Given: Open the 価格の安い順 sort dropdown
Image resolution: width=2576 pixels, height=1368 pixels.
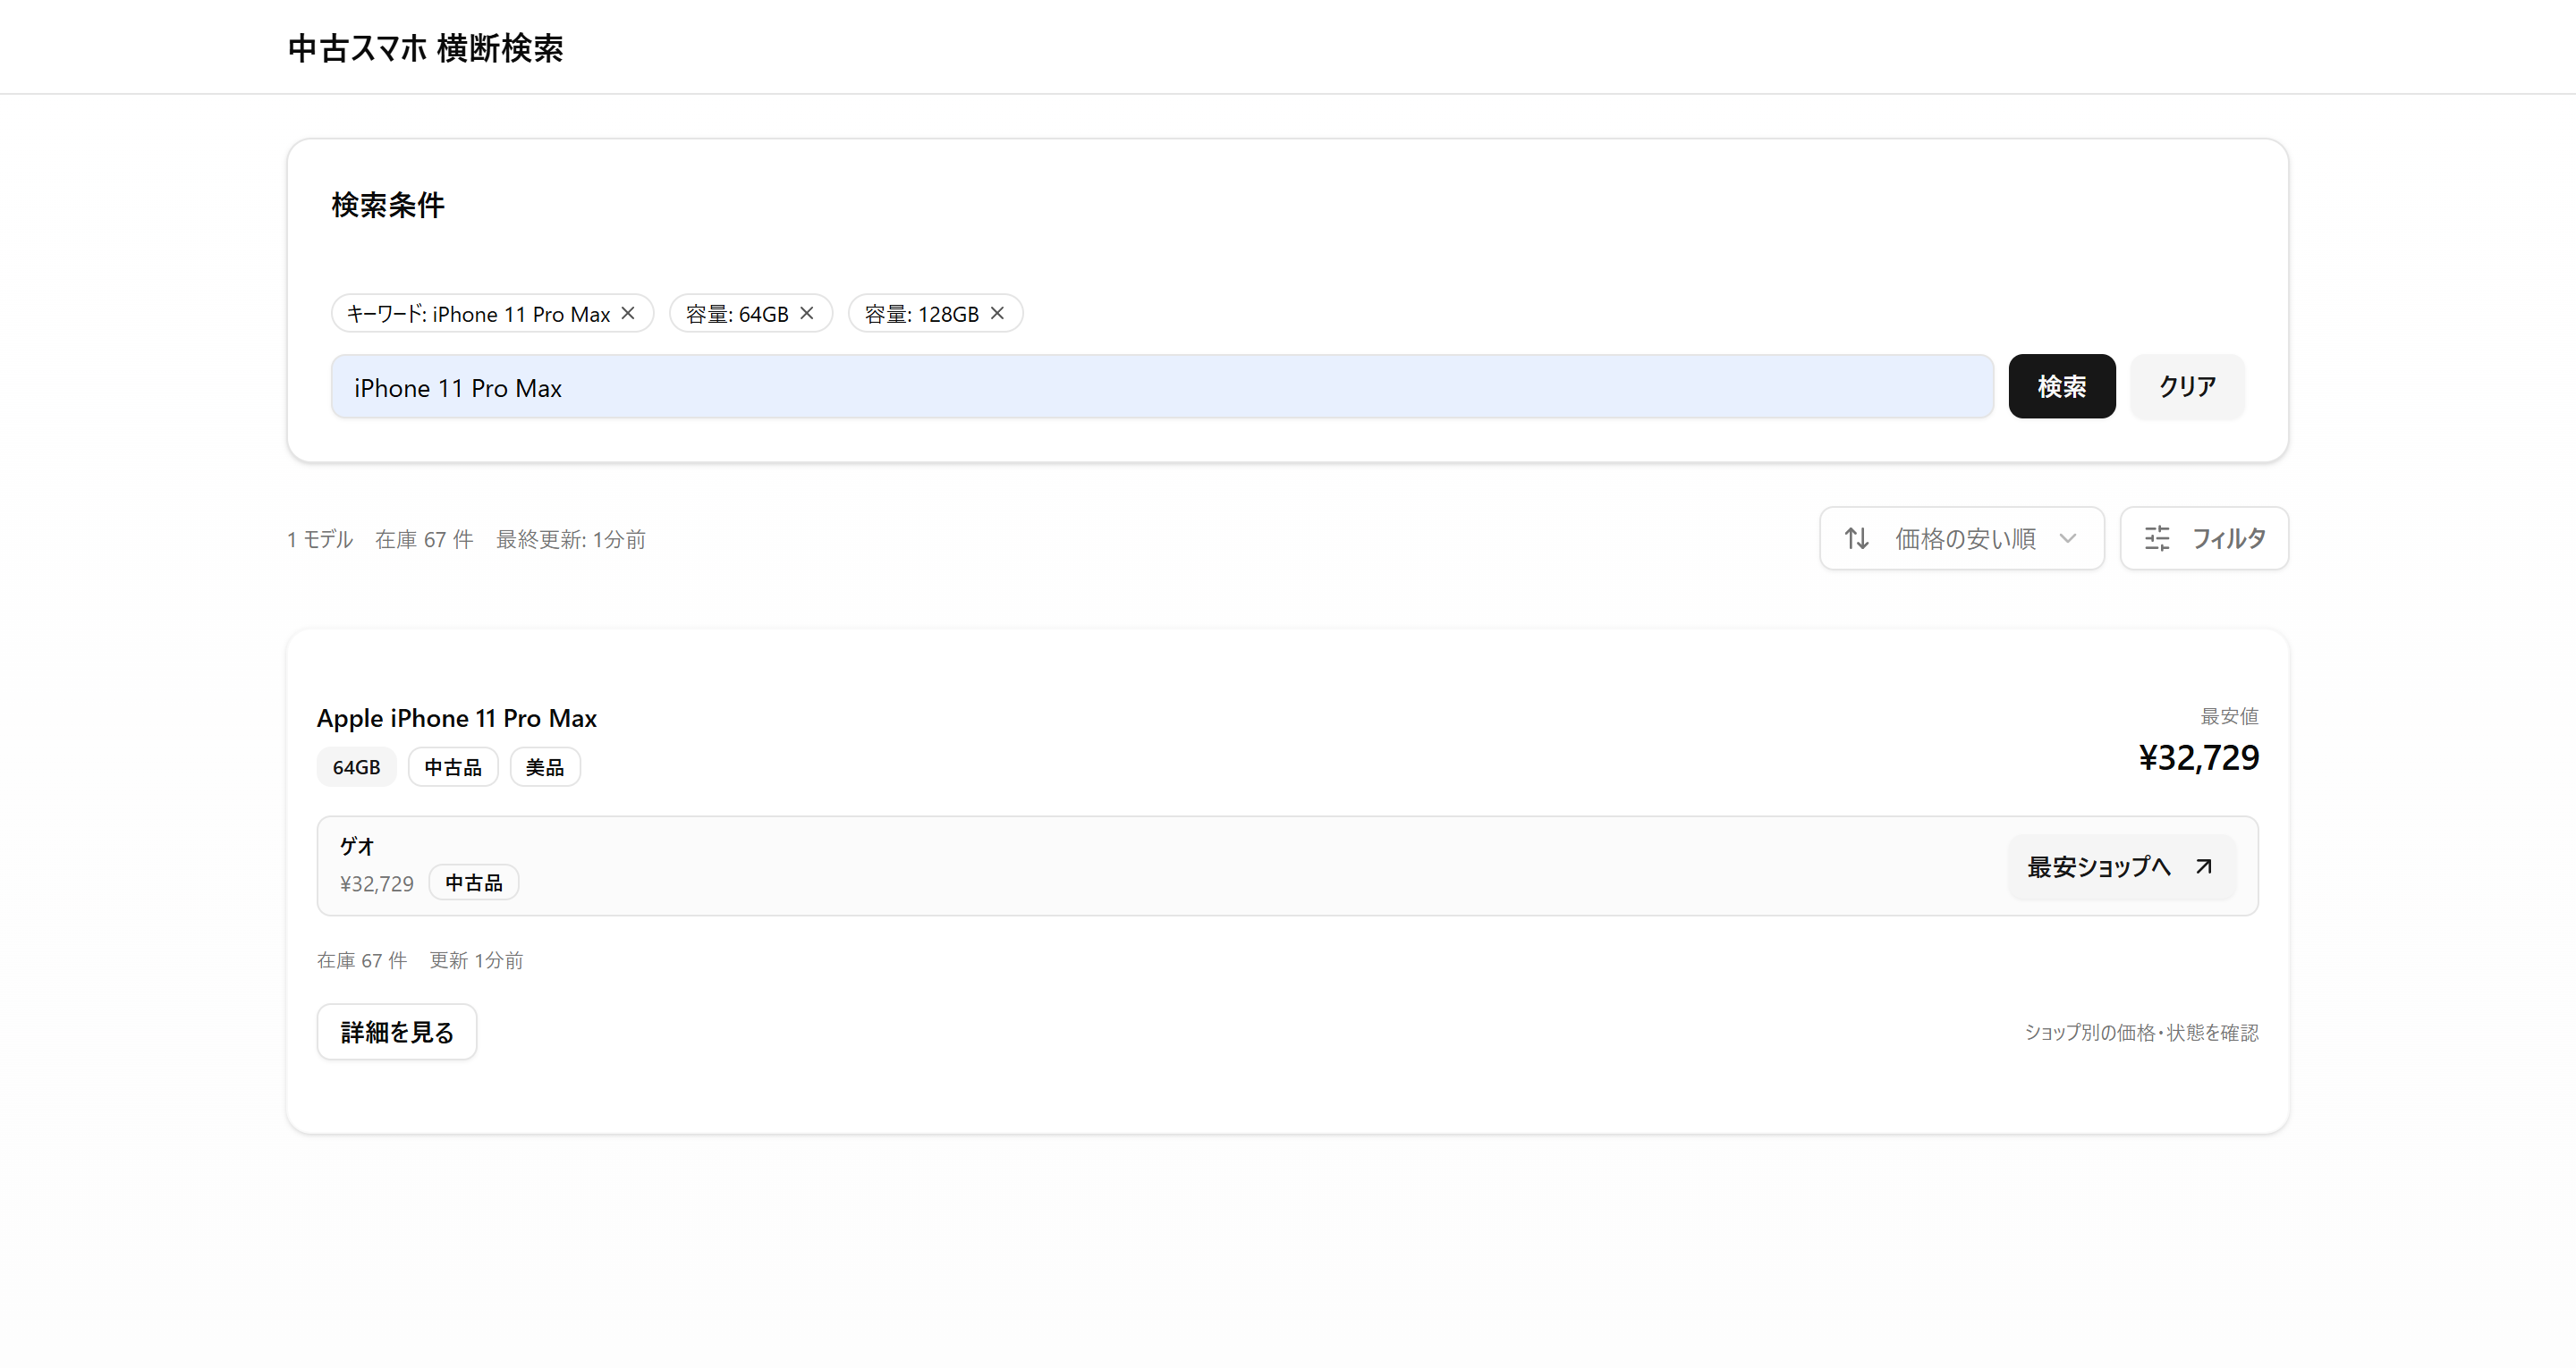Looking at the screenshot, I should pos(1964,539).
